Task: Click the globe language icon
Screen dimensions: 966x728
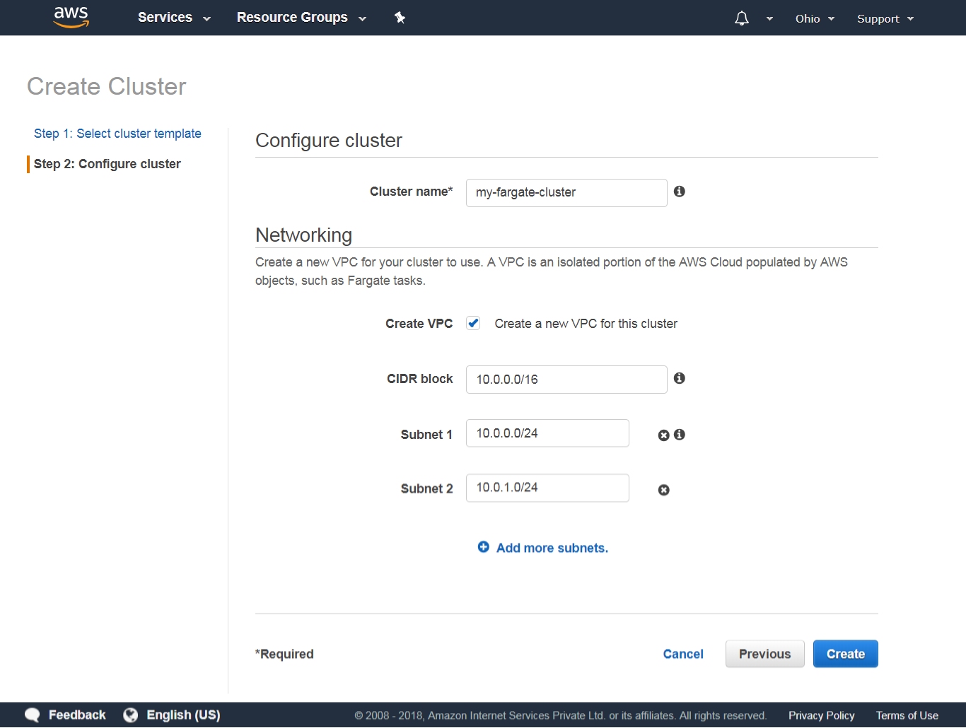Action: (x=130, y=715)
